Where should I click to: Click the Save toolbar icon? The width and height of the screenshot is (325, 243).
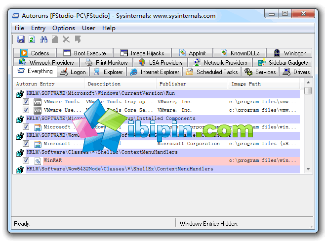click(x=21, y=39)
